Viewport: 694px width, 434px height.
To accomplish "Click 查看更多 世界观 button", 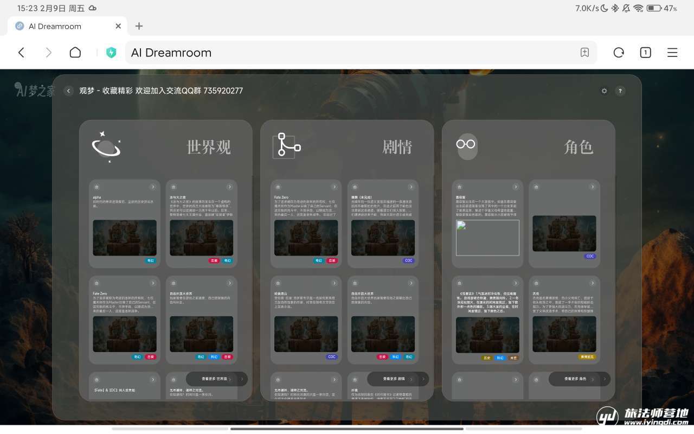I will coord(214,379).
